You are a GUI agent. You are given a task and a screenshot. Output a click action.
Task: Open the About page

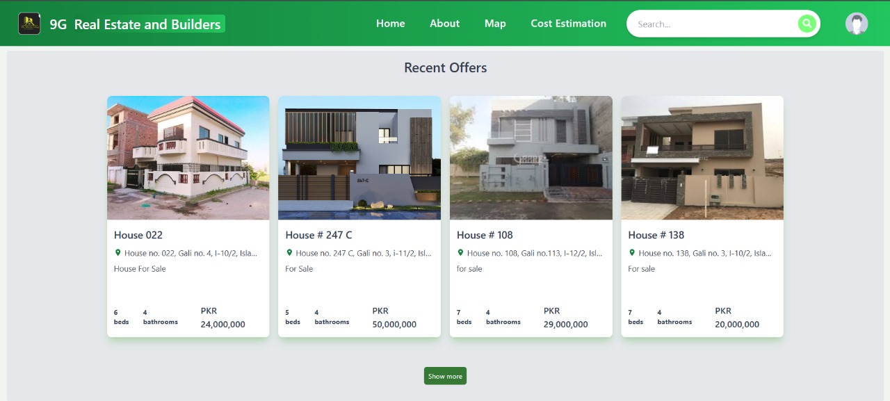pyautogui.click(x=444, y=24)
